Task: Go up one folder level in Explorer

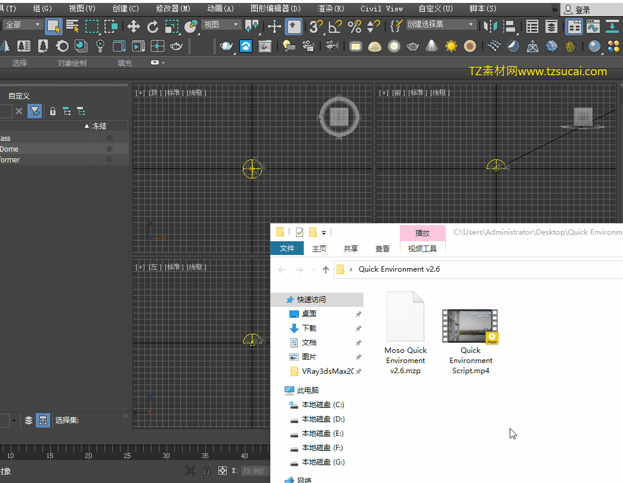Action: pos(326,269)
